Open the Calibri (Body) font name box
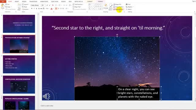This screenshot has width=196, height=110. click(x=36, y=5)
